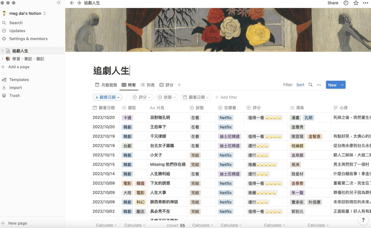
Task: Open the 觀看日期 sort pill
Action: pyautogui.click(x=108, y=97)
